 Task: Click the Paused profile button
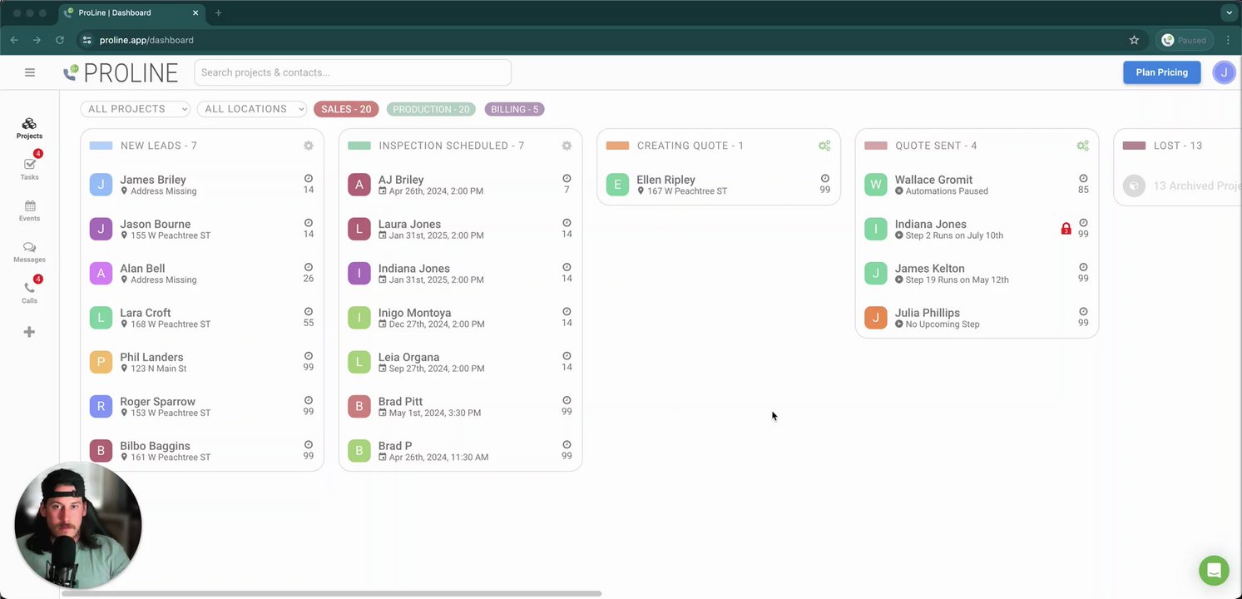1184,40
